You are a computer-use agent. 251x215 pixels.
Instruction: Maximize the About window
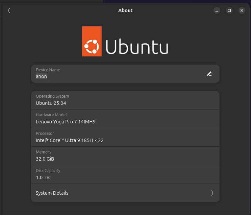click(229, 10)
